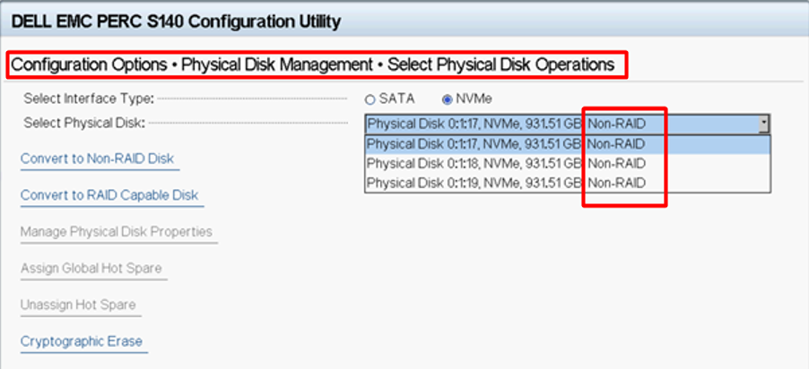Click the DELL EMC PERC S140 title
The image size is (809, 369).
point(176,21)
